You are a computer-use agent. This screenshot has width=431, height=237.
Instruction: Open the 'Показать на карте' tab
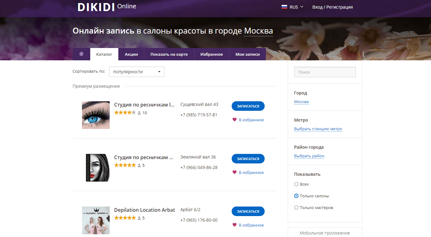click(169, 54)
